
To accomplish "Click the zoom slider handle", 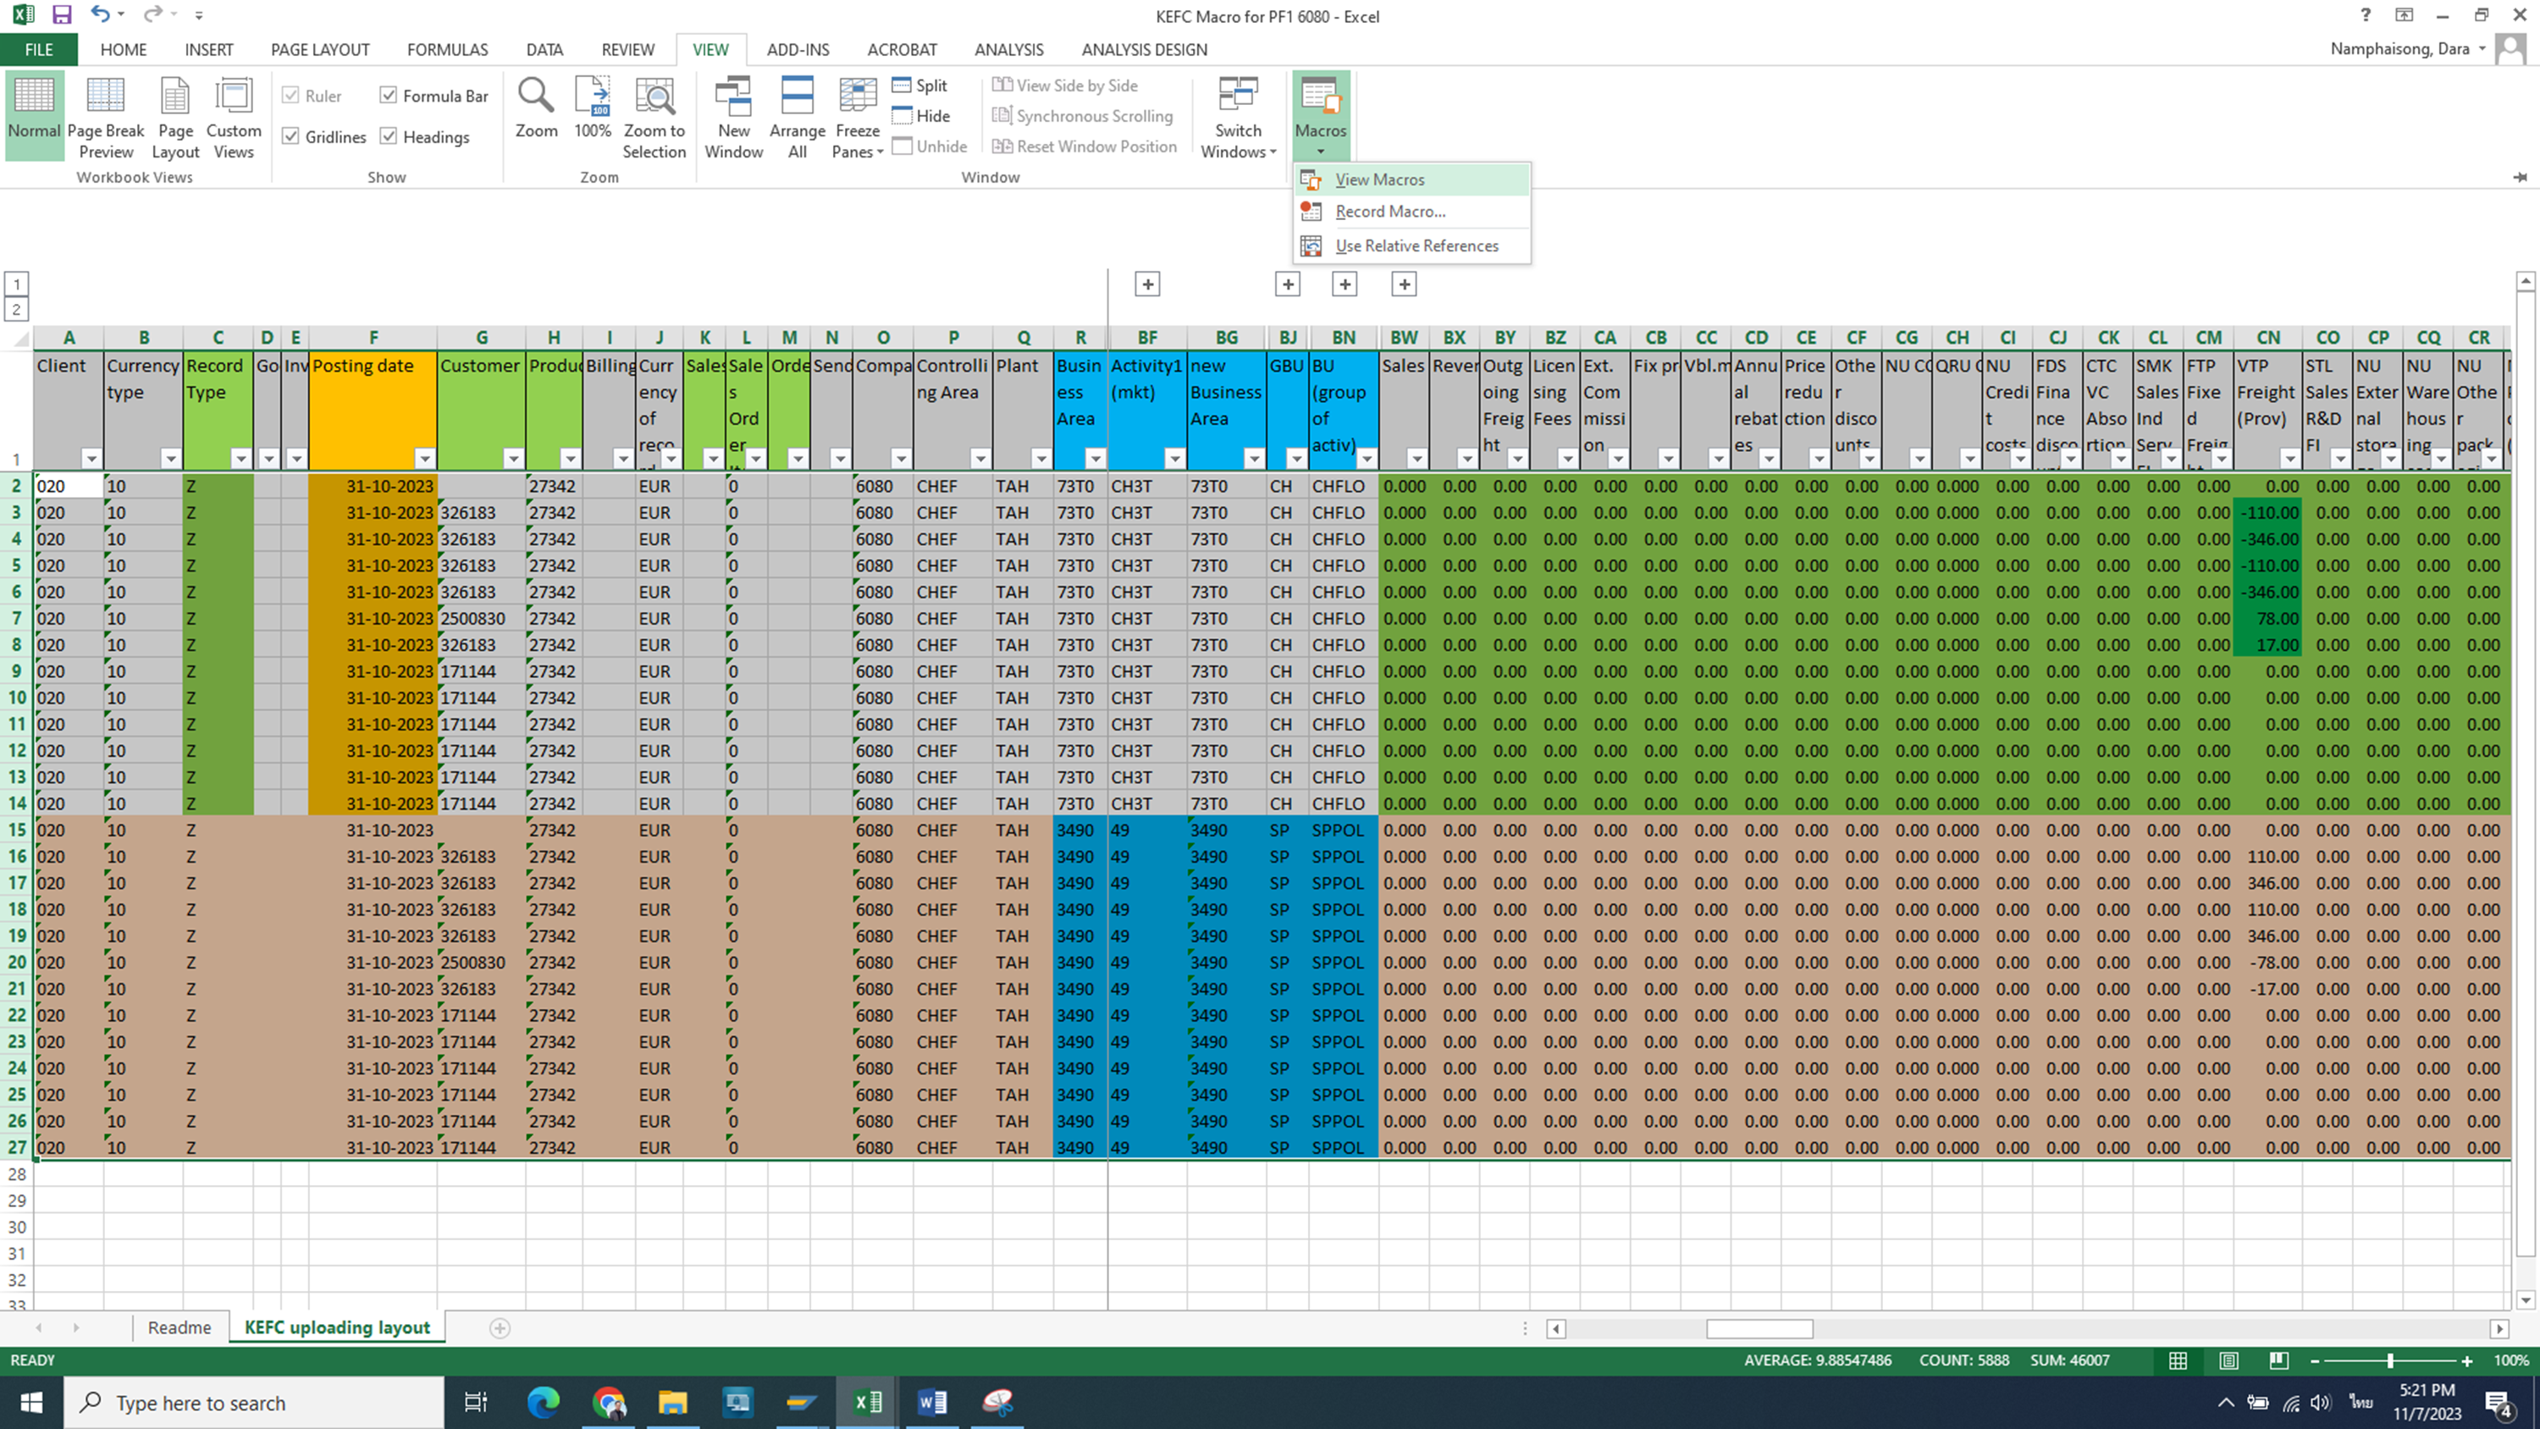I will 2389,1361.
